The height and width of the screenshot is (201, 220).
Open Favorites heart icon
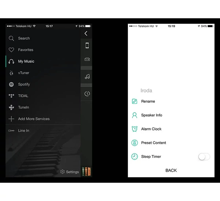point(11,50)
